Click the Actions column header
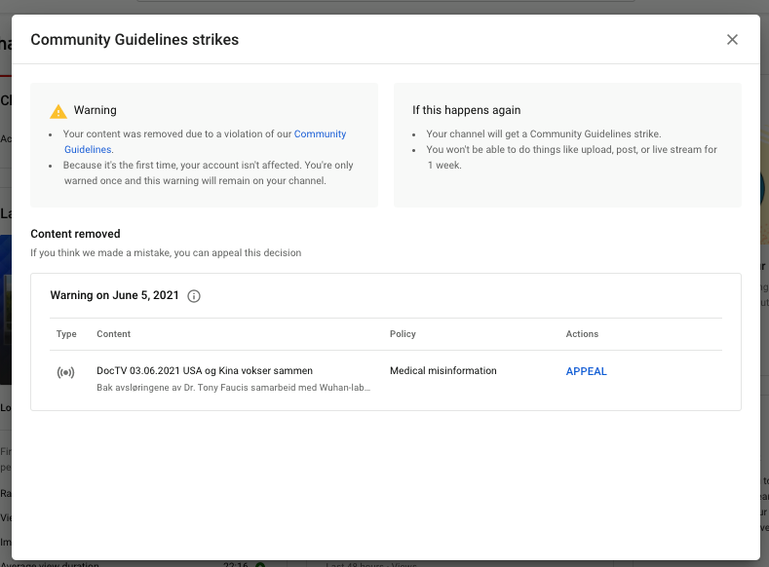Screen dimensions: 769x567 pos(582,334)
